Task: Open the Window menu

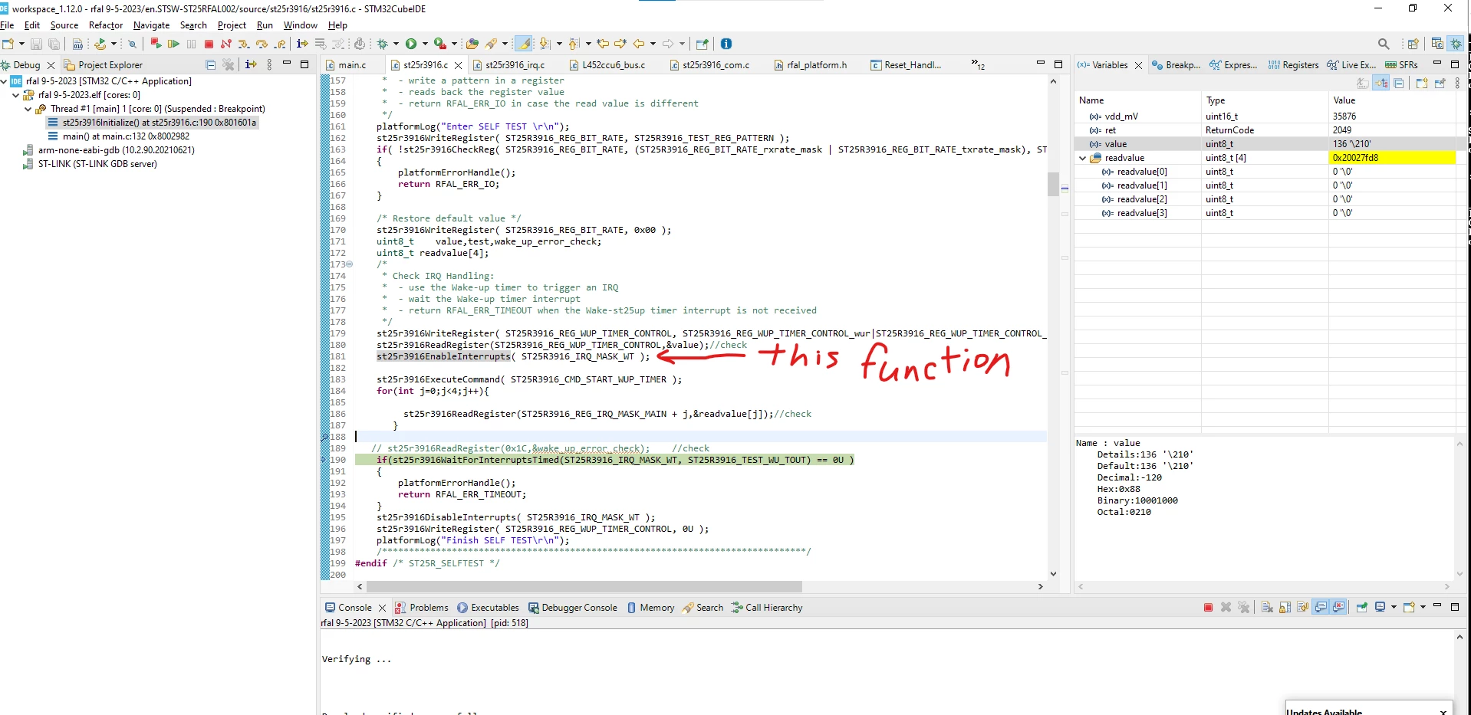Action: pyautogui.click(x=301, y=25)
